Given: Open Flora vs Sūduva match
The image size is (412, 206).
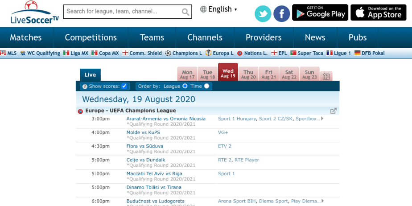Looking at the screenshot, I should [145, 146].
